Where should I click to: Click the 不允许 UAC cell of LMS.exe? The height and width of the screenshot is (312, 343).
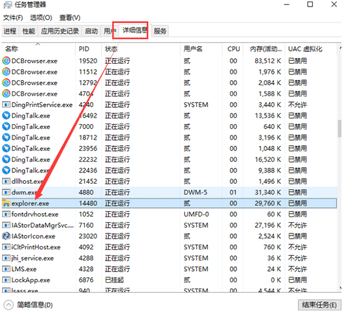[297, 269]
